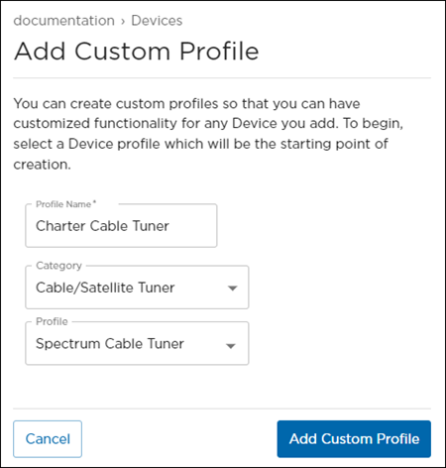This screenshot has width=446, height=468.
Task: Click the blue Add Custom Profile button
Action: pos(354,439)
